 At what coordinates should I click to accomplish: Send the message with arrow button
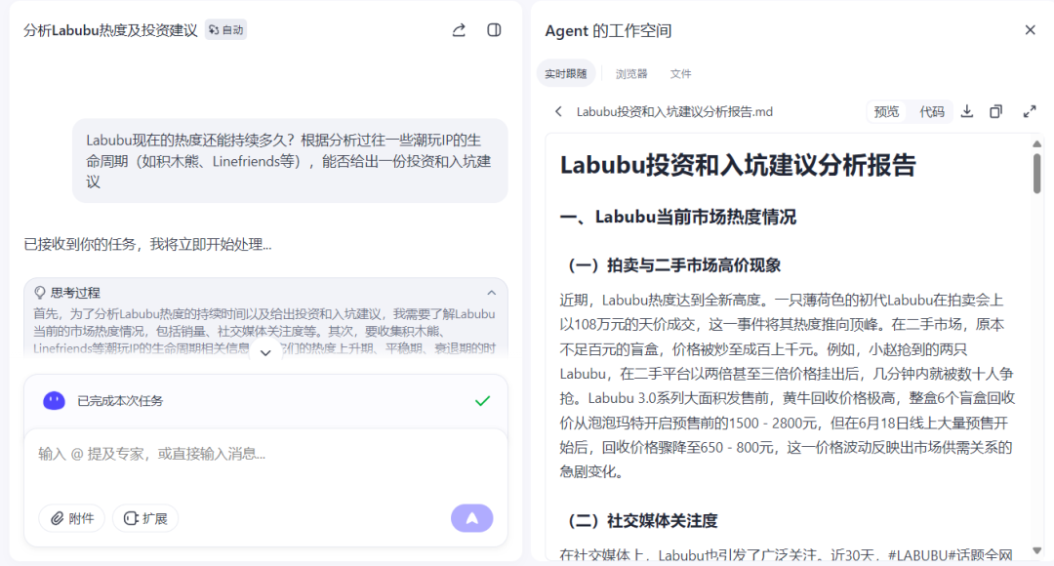tap(472, 518)
